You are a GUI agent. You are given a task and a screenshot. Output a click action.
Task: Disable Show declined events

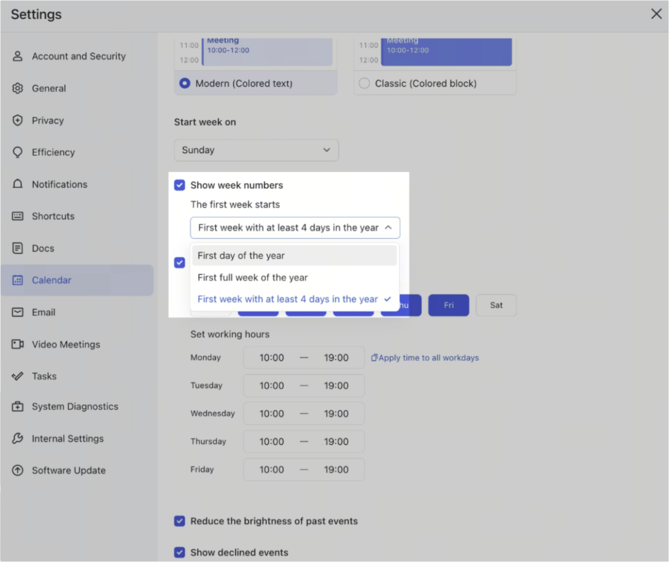click(x=179, y=552)
